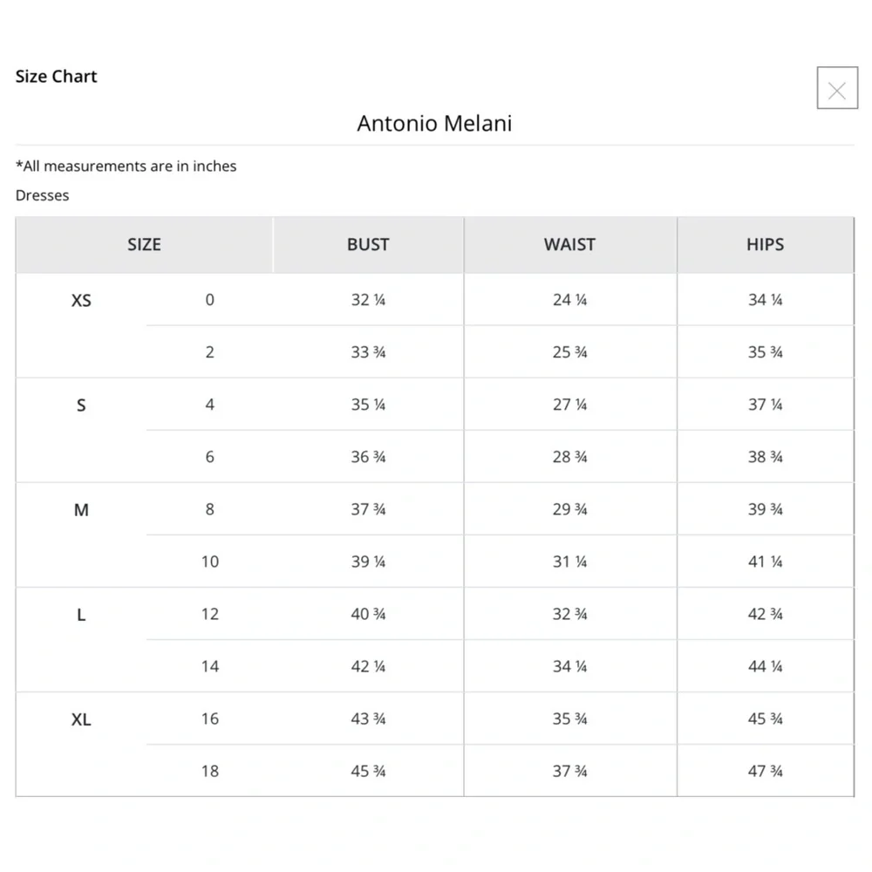The height and width of the screenshot is (872, 872).
Task: Click hips measurement 47 ¾ cell
Action: coord(765,771)
